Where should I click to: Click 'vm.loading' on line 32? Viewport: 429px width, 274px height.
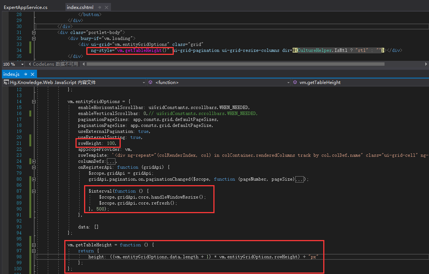tap(117, 38)
